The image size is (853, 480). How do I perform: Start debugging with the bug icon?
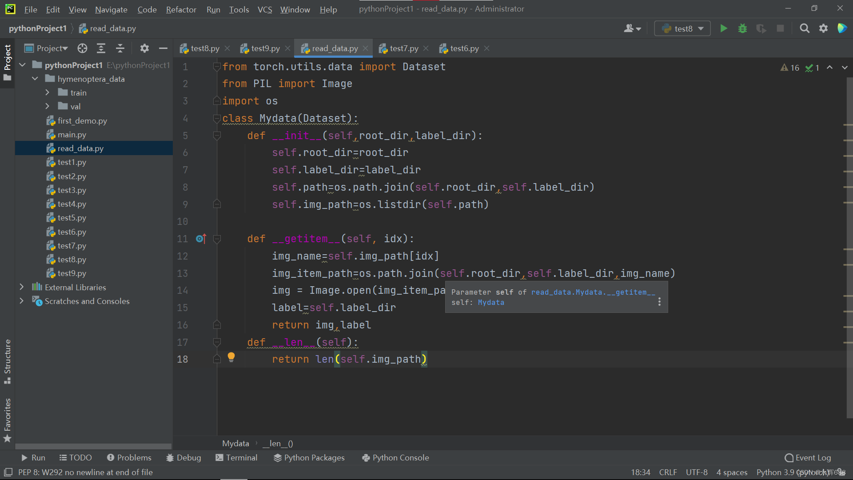point(742,28)
